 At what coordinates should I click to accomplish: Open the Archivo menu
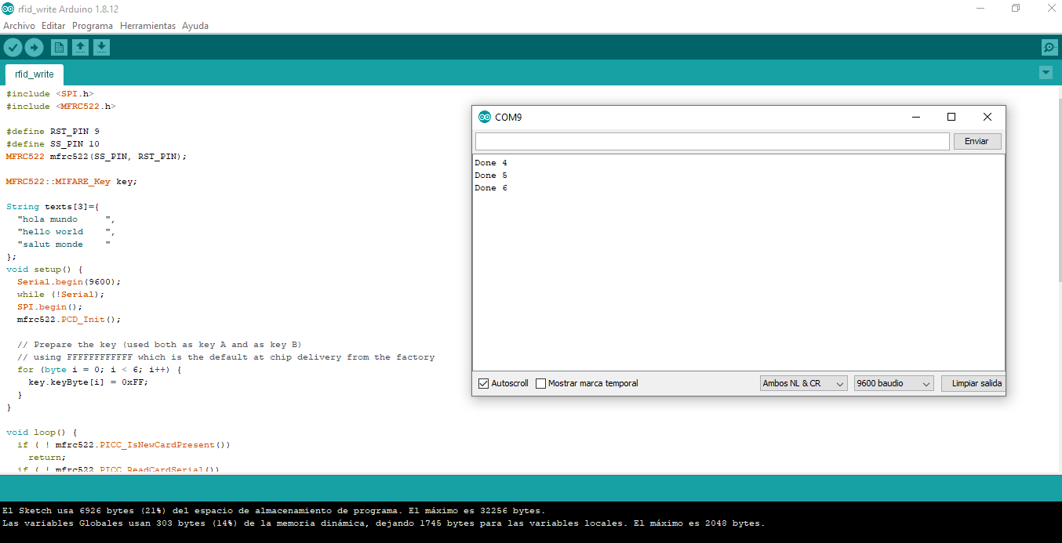[x=19, y=26]
